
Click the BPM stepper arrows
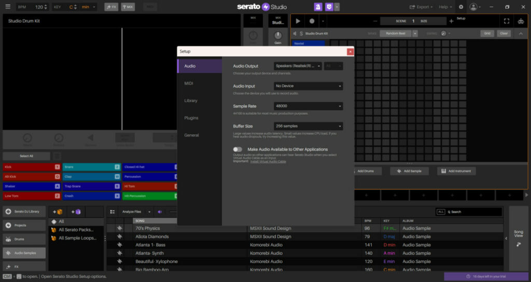click(x=46, y=7)
